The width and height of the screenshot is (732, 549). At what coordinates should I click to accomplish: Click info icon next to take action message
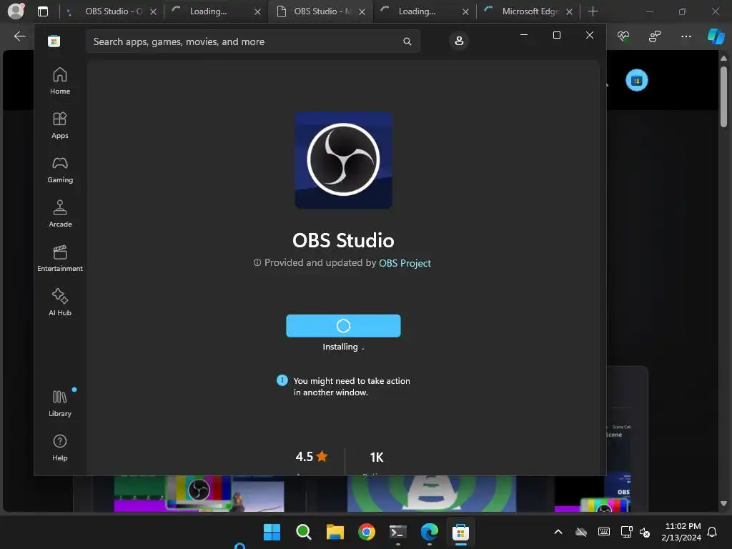[282, 380]
